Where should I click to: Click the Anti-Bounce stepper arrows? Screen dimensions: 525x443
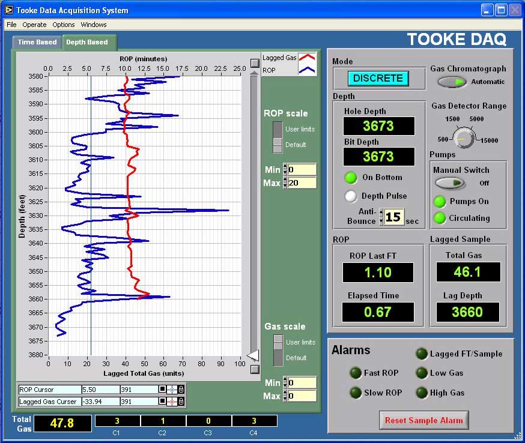[381, 217]
